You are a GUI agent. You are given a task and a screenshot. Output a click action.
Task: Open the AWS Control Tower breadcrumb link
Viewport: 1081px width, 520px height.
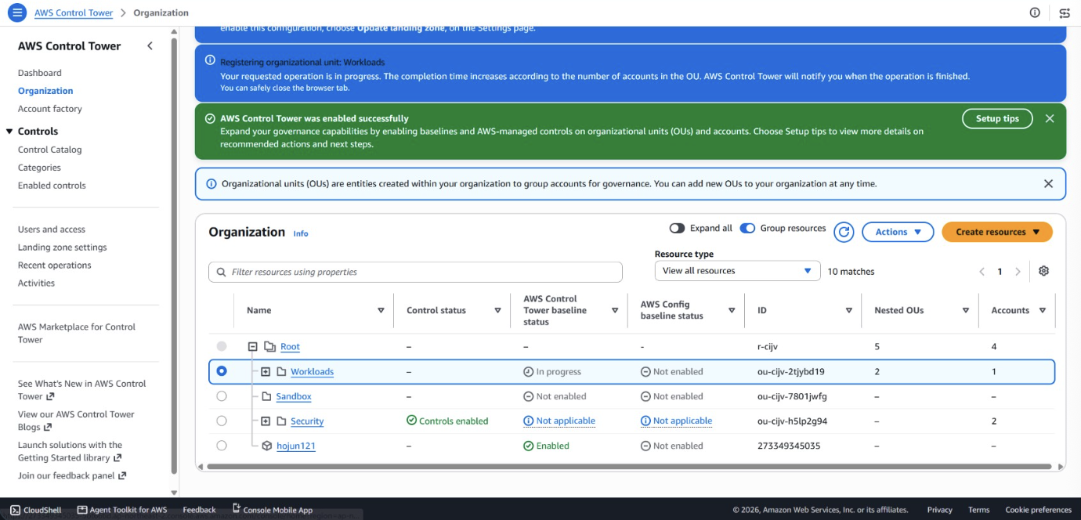[74, 13]
